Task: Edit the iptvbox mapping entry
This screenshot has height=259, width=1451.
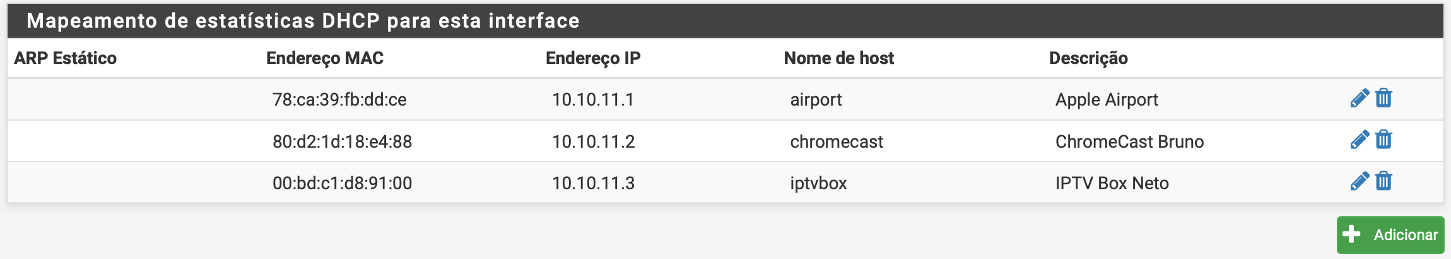Action: [1360, 182]
